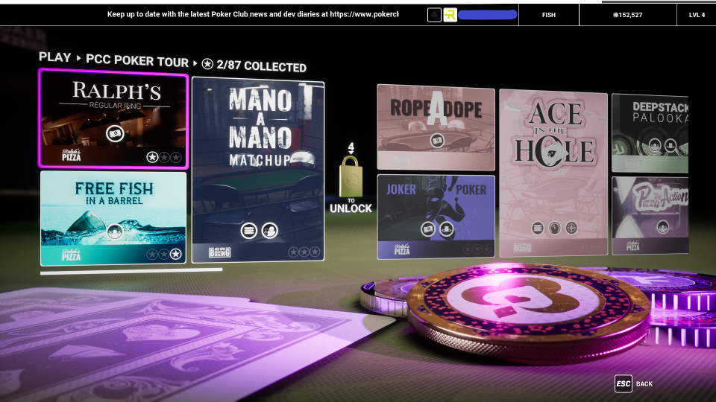
Task: Open Free Fish in a Barrel event
Action: pyautogui.click(x=113, y=218)
